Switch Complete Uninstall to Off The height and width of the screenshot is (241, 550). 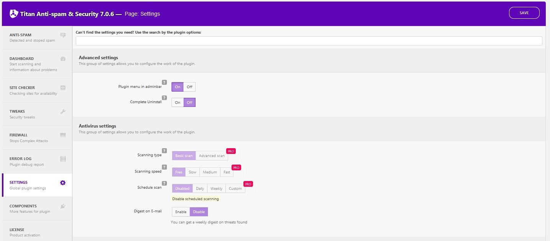(189, 103)
